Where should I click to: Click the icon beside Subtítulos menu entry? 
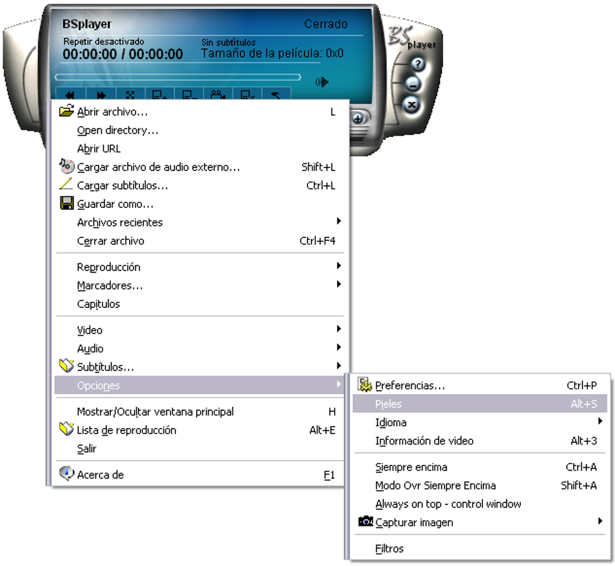tap(66, 365)
